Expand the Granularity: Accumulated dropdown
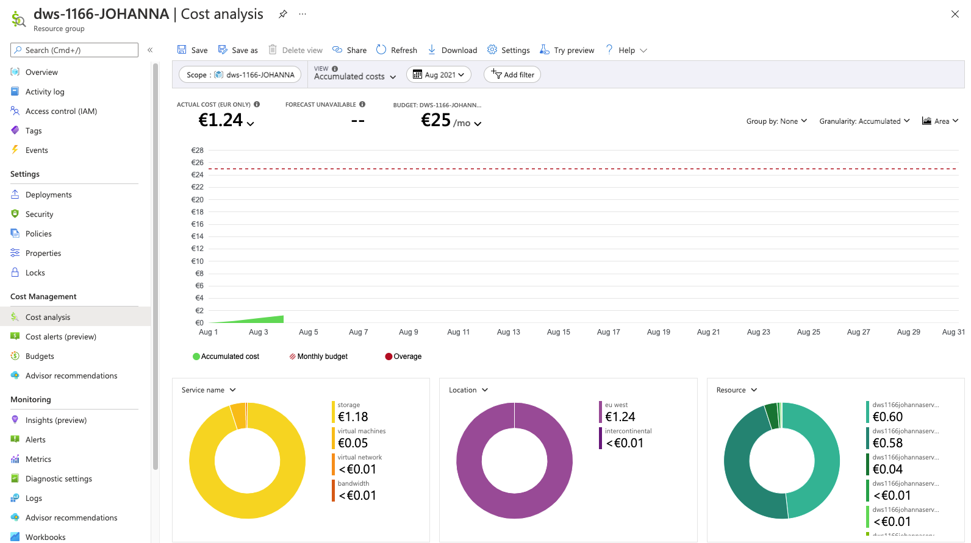This screenshot has width=971, height=543. tap(864, 121)
